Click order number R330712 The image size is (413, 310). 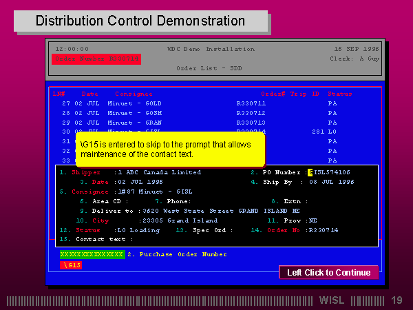click(x=251, y=113)
